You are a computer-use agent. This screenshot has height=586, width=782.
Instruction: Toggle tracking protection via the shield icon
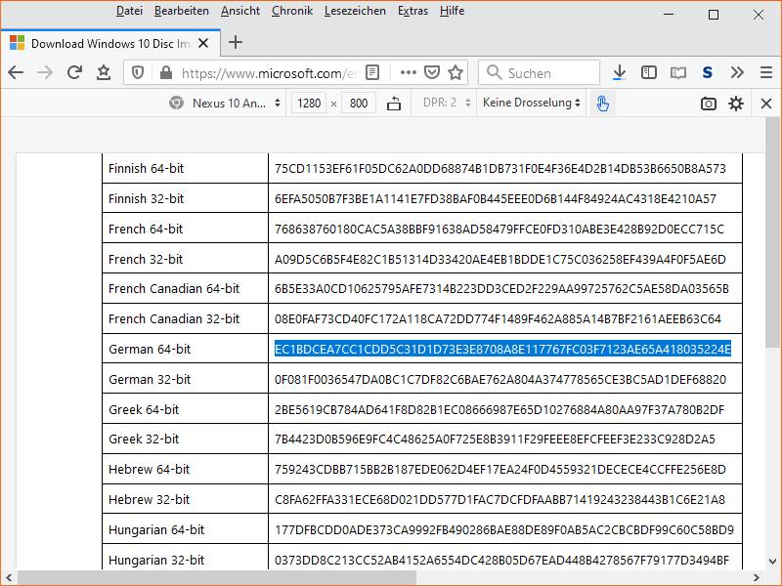[140, 71]
